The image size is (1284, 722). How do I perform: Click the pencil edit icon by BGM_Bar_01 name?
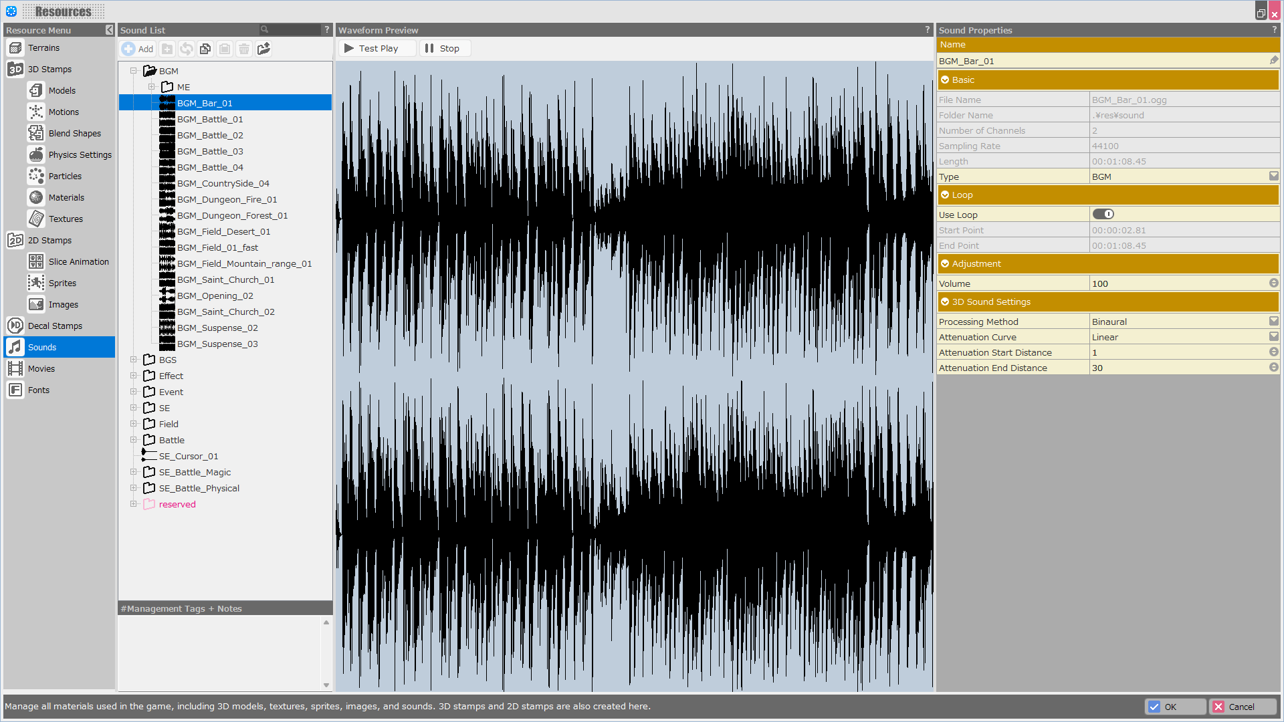tap(1274, 60)
